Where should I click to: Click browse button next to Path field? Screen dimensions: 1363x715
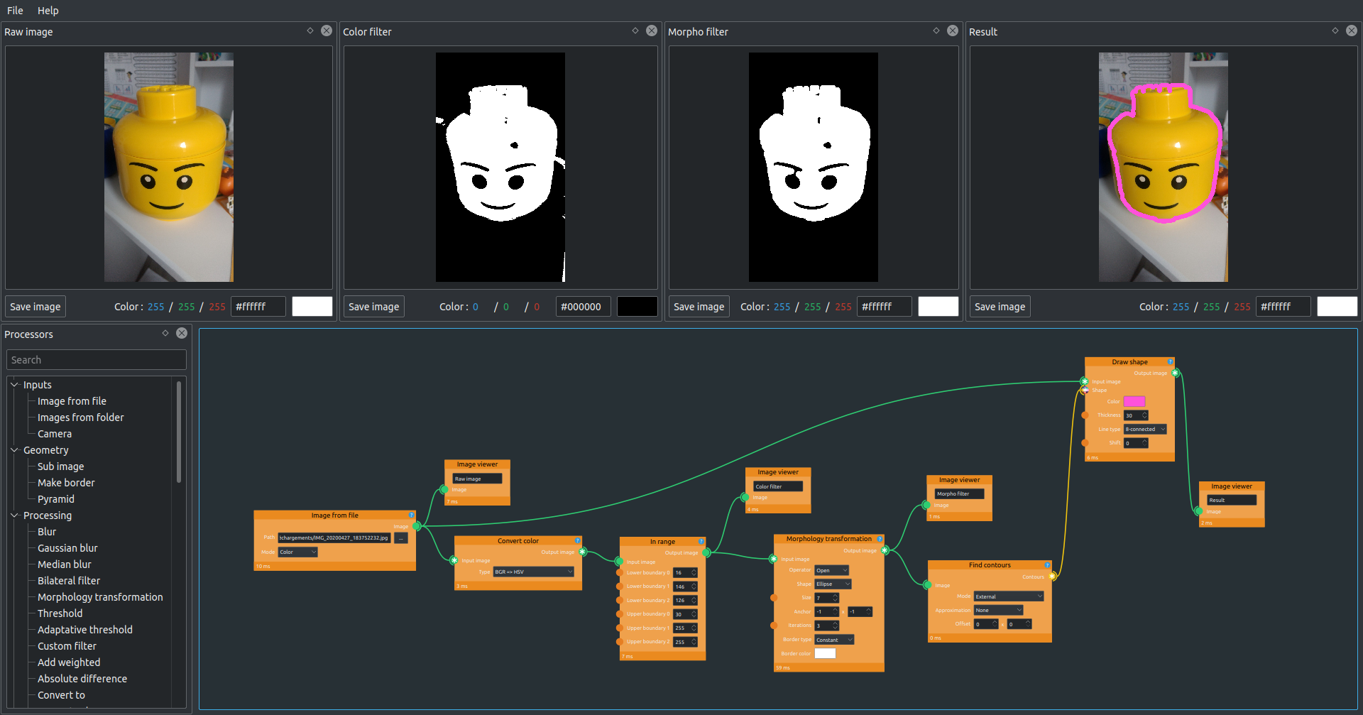pos(401,538)
